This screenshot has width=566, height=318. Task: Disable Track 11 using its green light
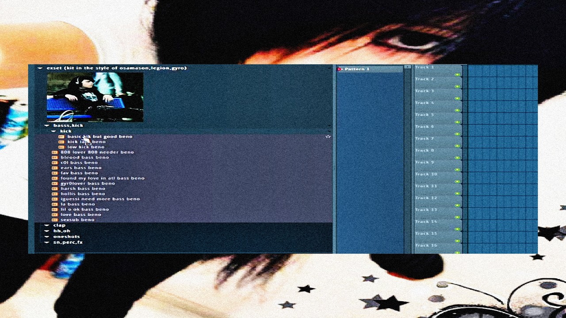pos(457,193)
